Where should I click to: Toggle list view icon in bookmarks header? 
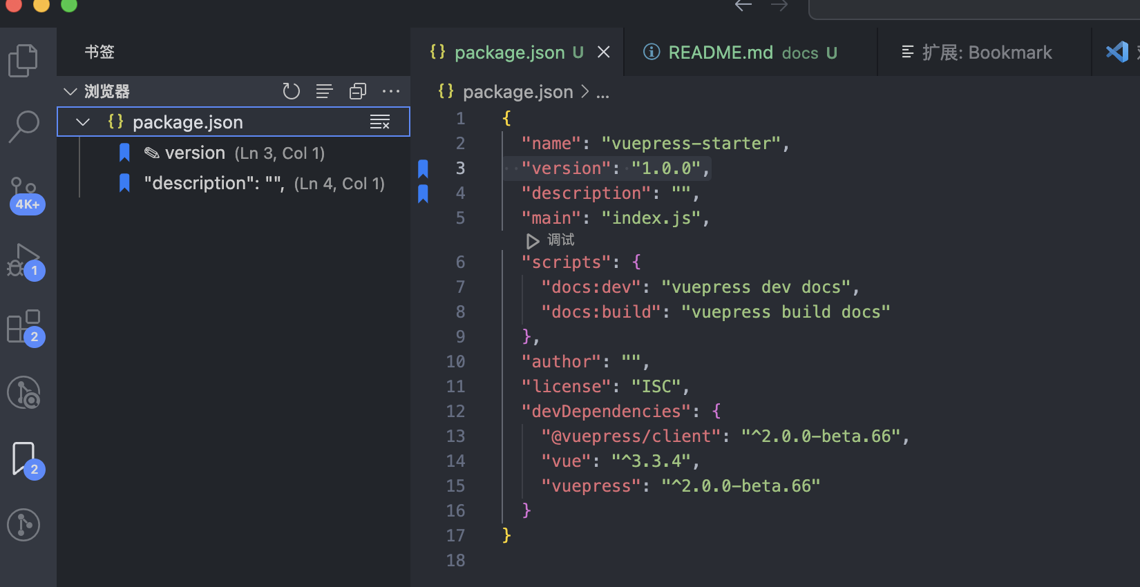[x=325, y=91]
